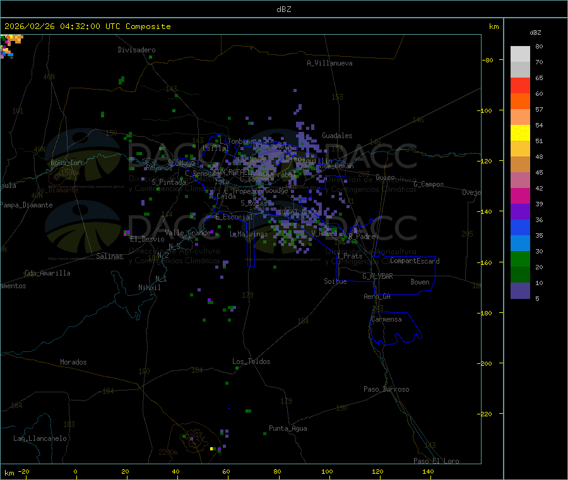Select the Paso_El_Loro label
The image size is (568, 480).
click(x=436, y=461)
